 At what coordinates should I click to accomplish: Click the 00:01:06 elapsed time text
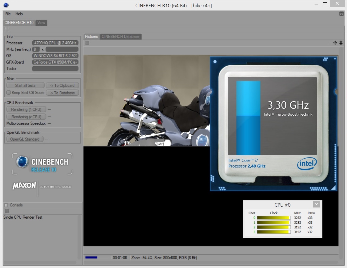pyautogui.click(x=120, y=258)
